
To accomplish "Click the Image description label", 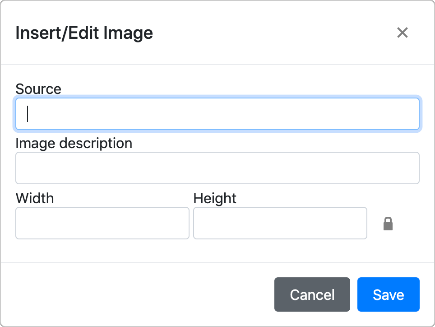I will click(74, 144).
